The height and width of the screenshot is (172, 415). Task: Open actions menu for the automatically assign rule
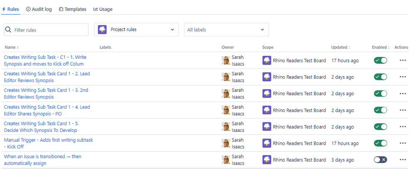coord(402,160)
